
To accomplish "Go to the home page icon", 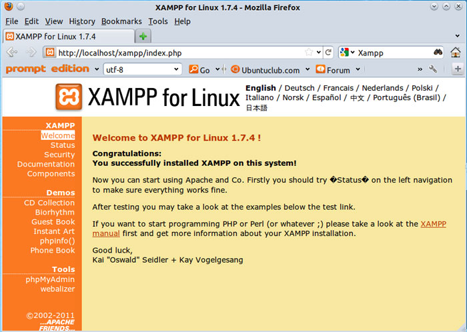I will coord(456,53).
